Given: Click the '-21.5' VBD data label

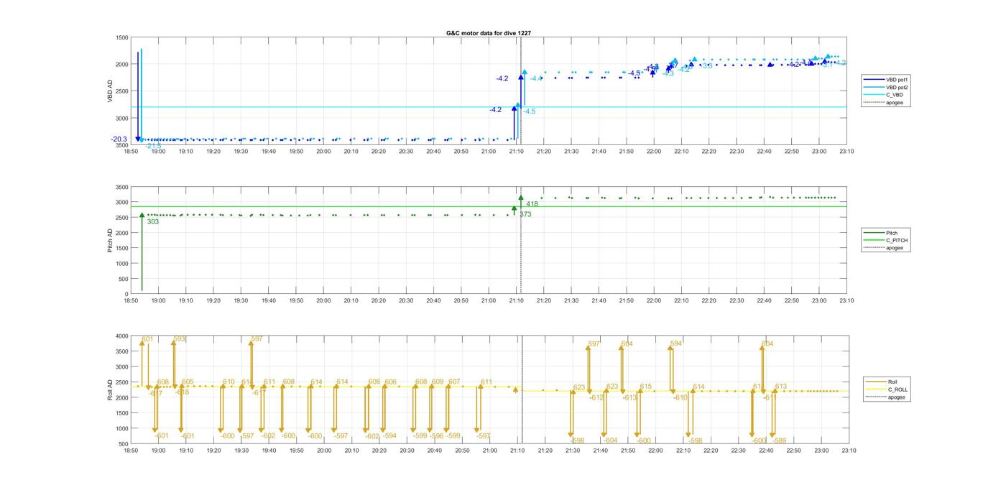Looking at the screenshot, I should pos(154,146).
